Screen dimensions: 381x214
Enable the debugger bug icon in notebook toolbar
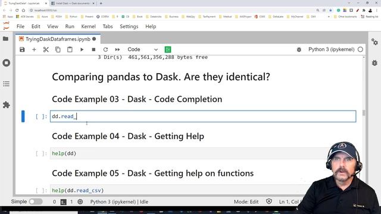click(x=299, y=49)
